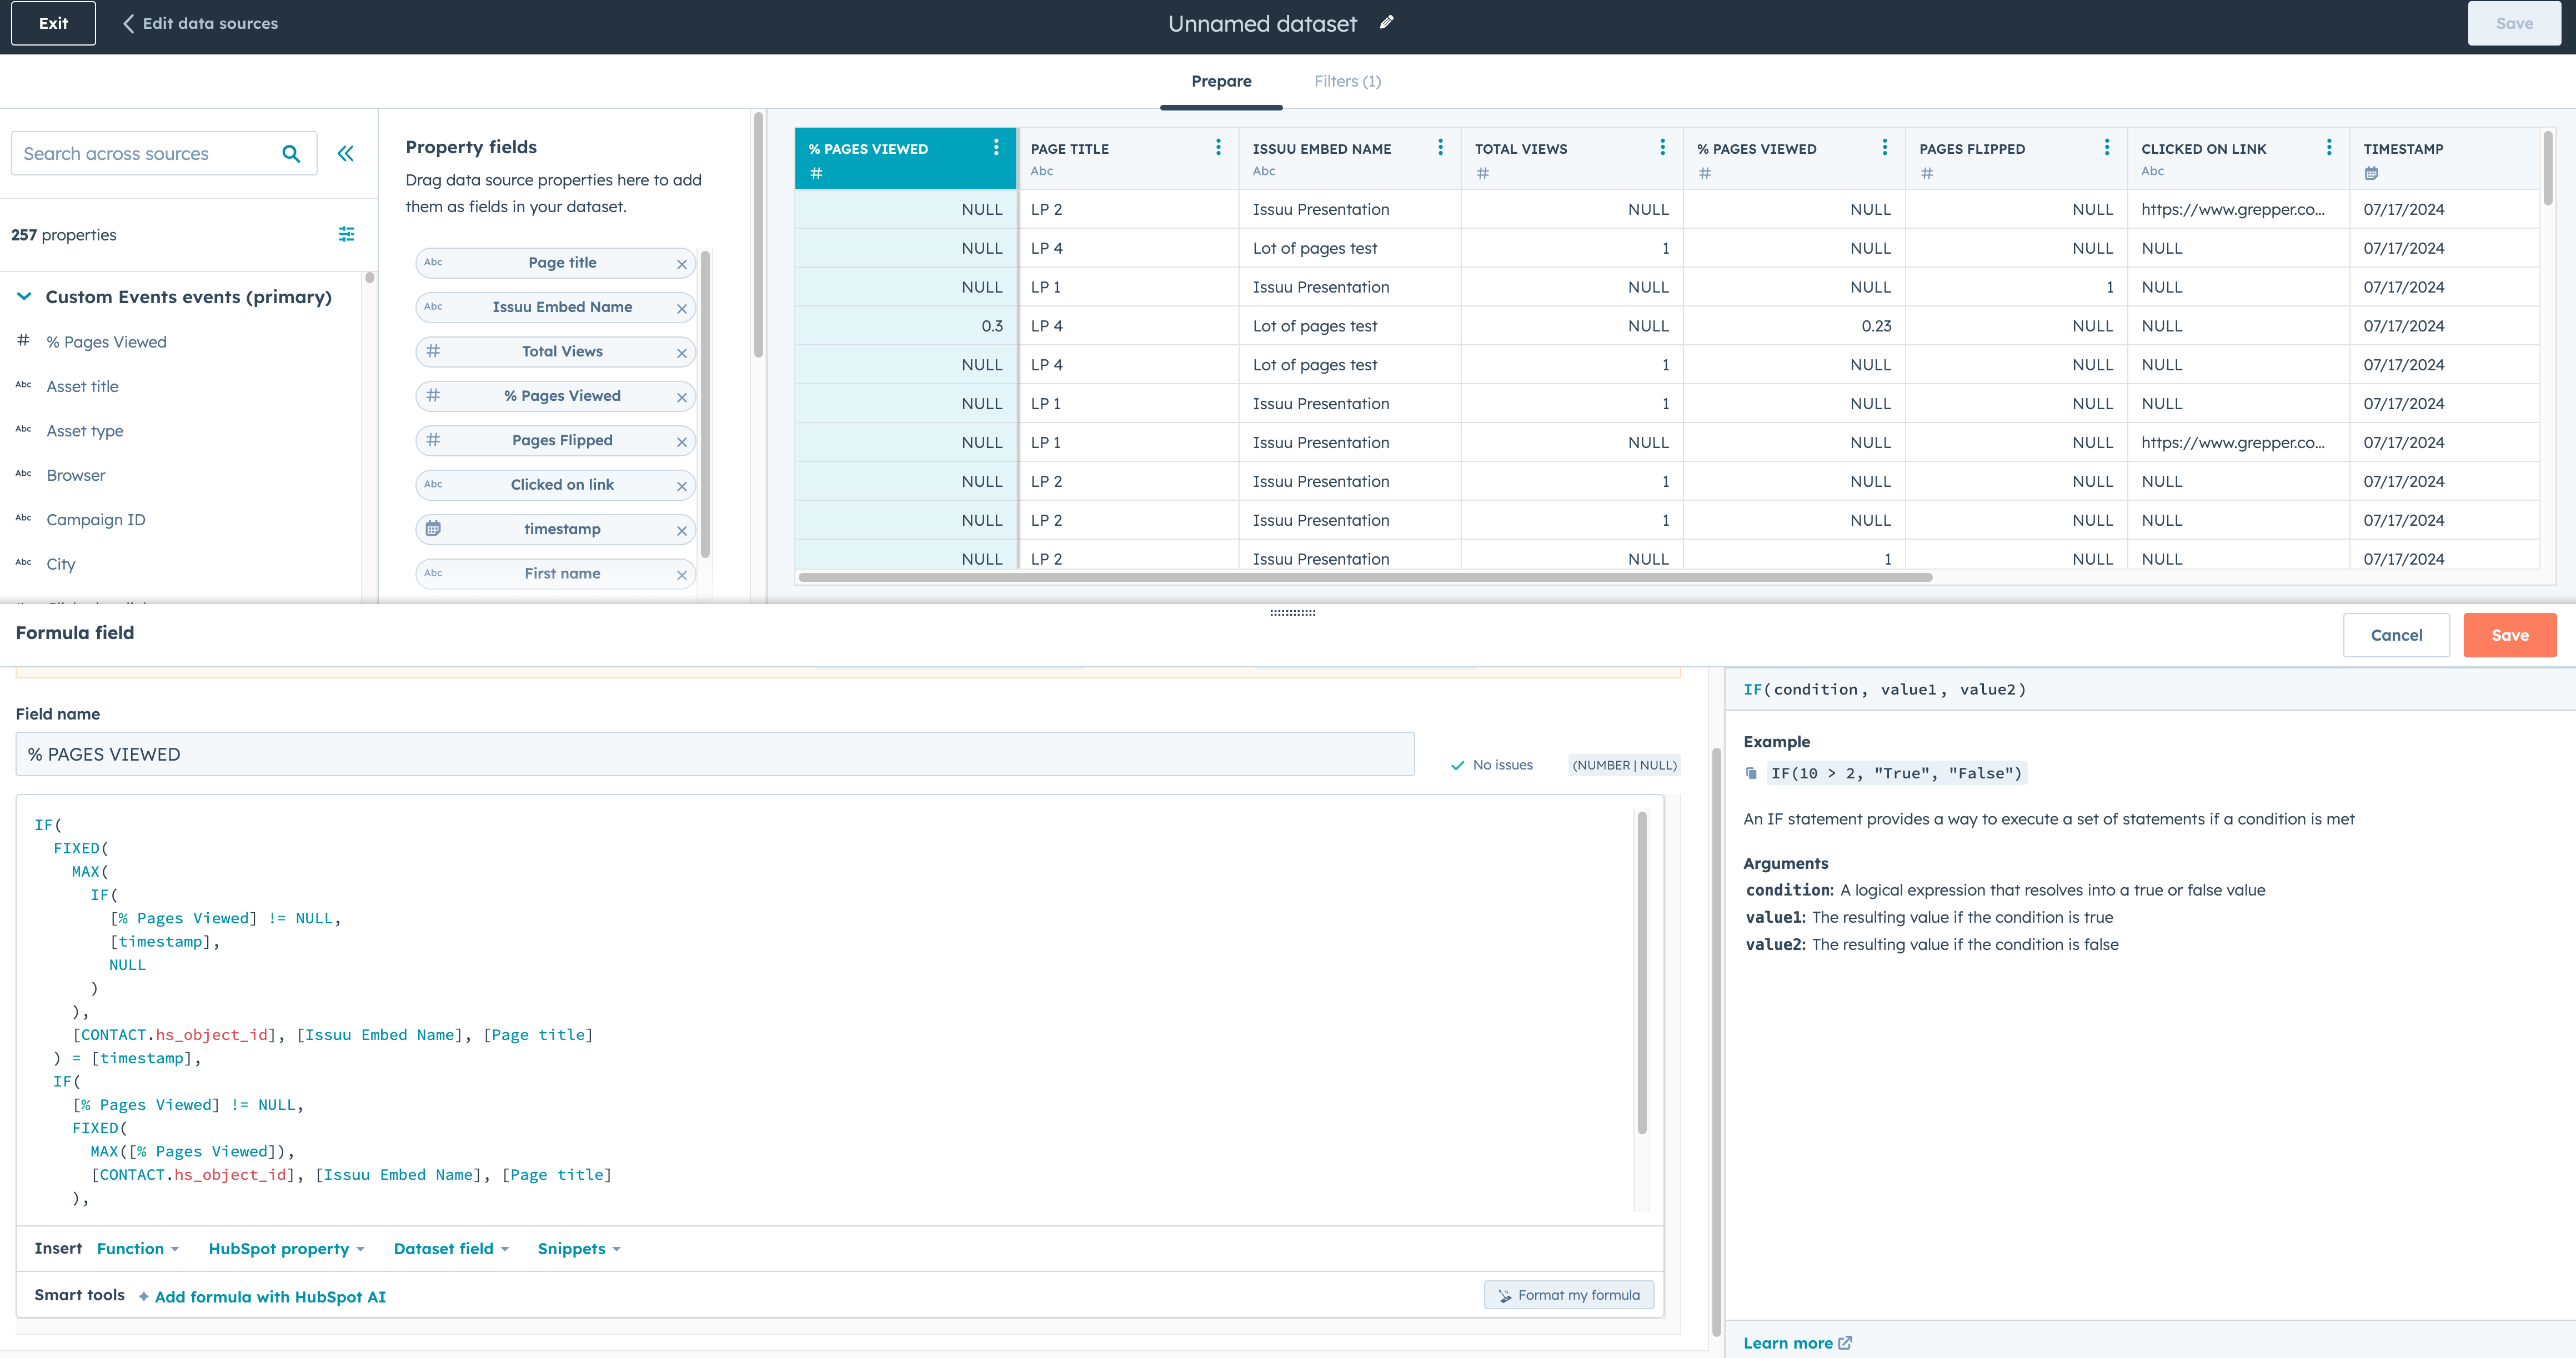Remove the Pages Flipped field
The height and width of the screenshot is (1358, 2576).
click(682, 442)
